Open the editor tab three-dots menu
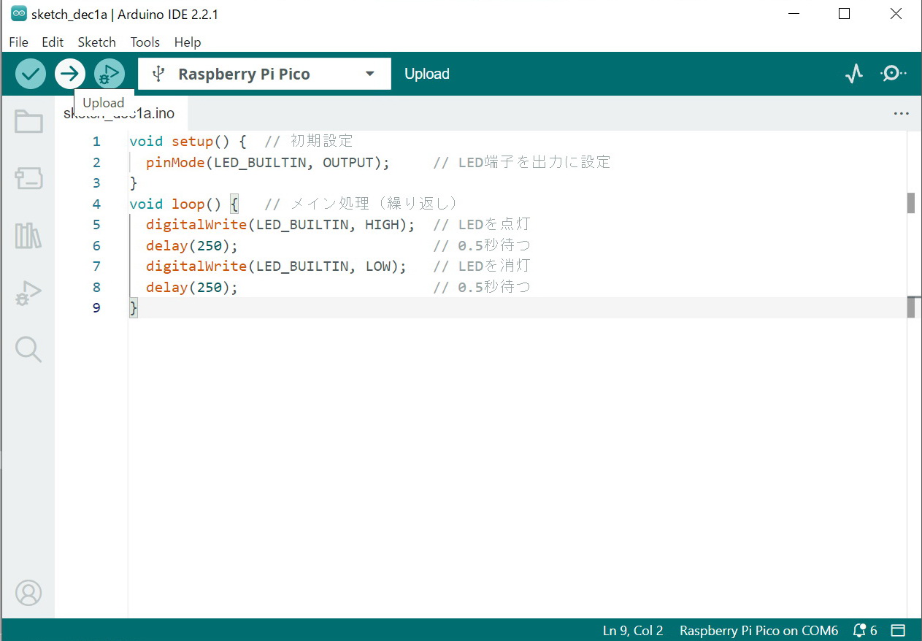Image resolution: width=922 pixels, height=641 pixels. click(902, 113)
